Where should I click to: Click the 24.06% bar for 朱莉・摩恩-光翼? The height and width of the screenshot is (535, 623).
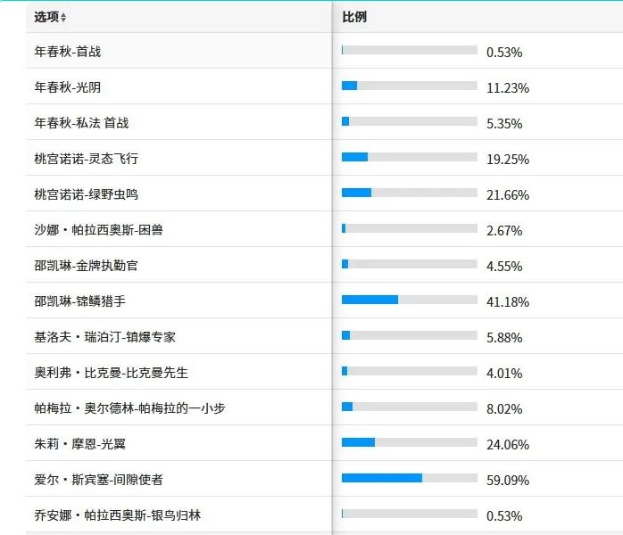(x=410, y=442)
